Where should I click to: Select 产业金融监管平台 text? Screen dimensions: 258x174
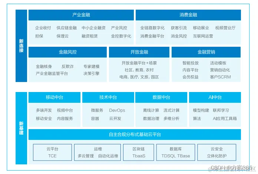pos(52,73)
